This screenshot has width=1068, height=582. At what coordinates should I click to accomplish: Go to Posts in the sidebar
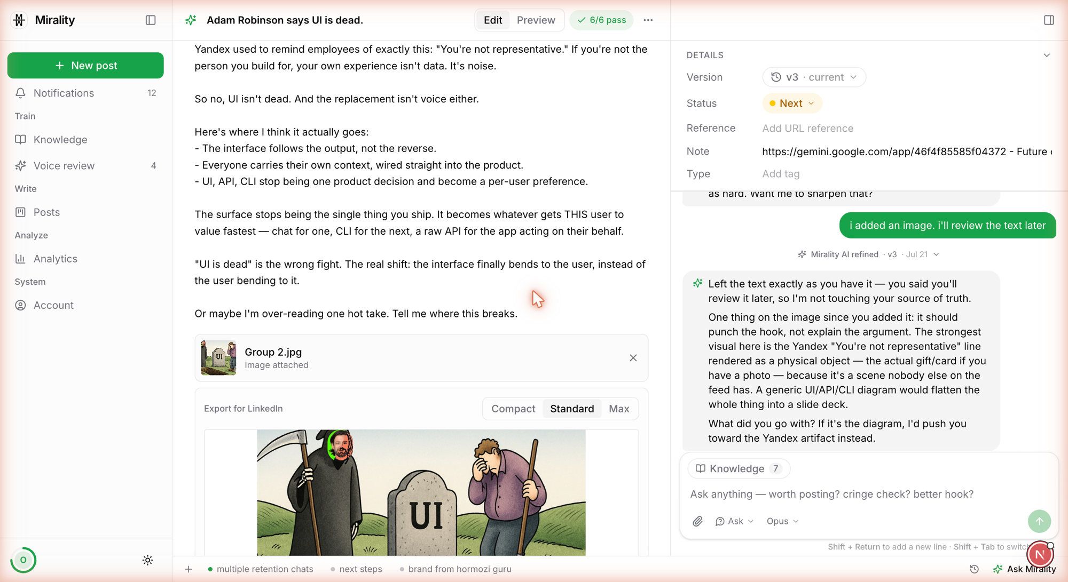85,212
